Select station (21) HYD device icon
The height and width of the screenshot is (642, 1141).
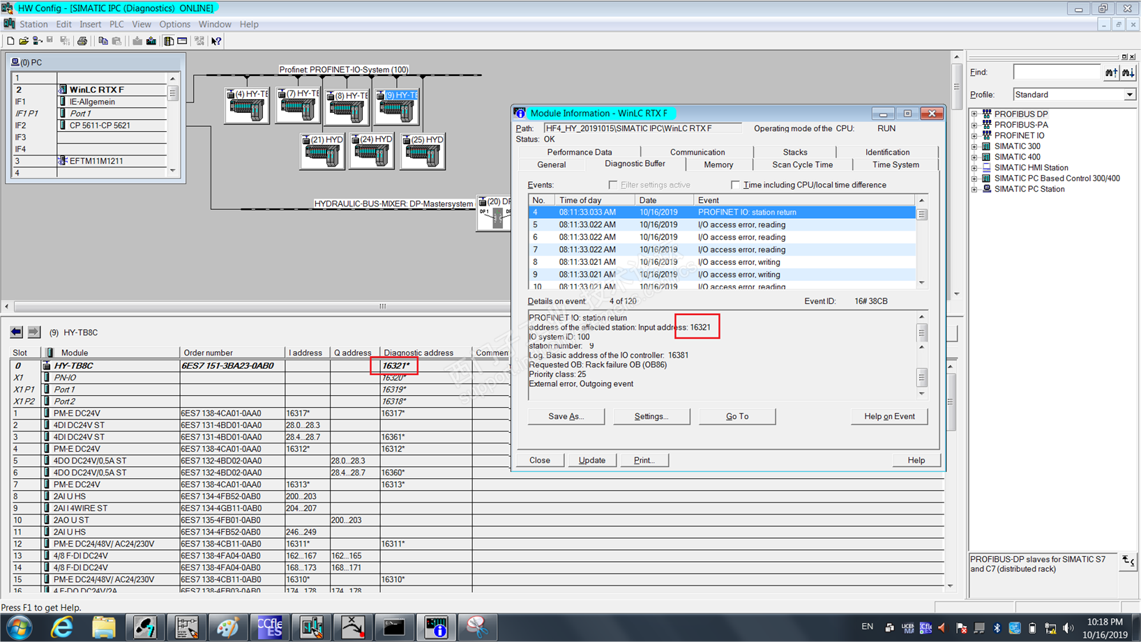pyautogui.click(x=322, y=151)
